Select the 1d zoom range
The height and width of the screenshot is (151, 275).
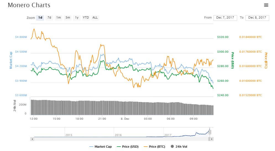(x=40, y=17)
